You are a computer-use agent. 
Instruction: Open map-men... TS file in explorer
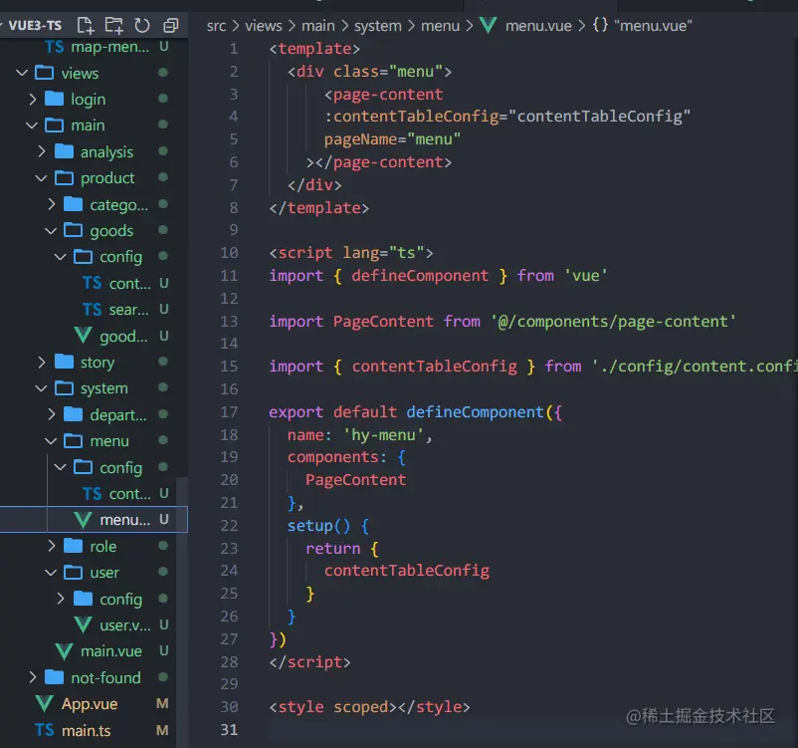point(109,47)
